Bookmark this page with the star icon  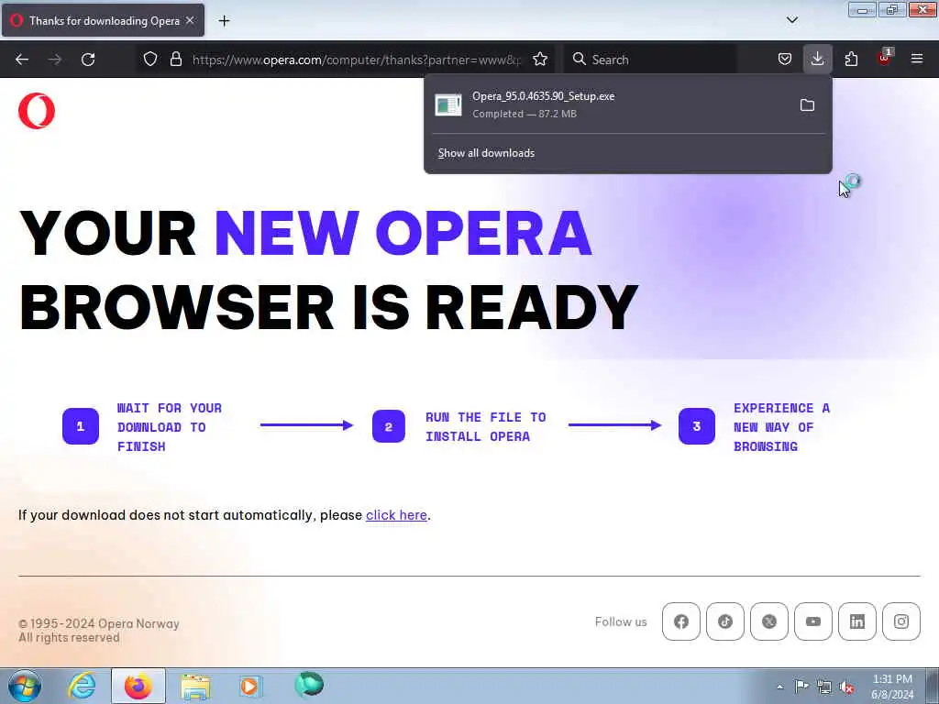(x=540, y=60)
